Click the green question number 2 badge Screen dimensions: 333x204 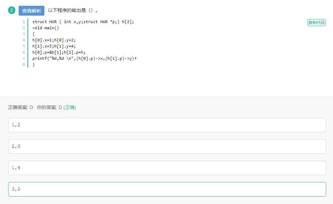point(12,11)
